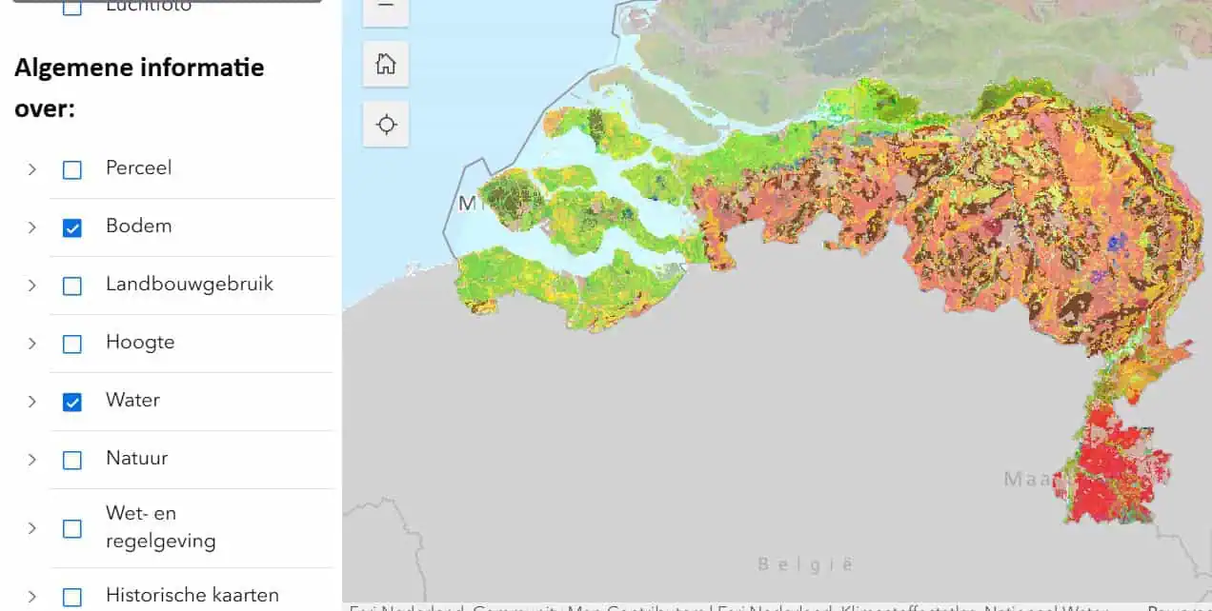The height and width of the screenshot is (611, 1212).
Task: Enable the Wet- en regelgeving checkbox
Action: click(x=72, y=528)
